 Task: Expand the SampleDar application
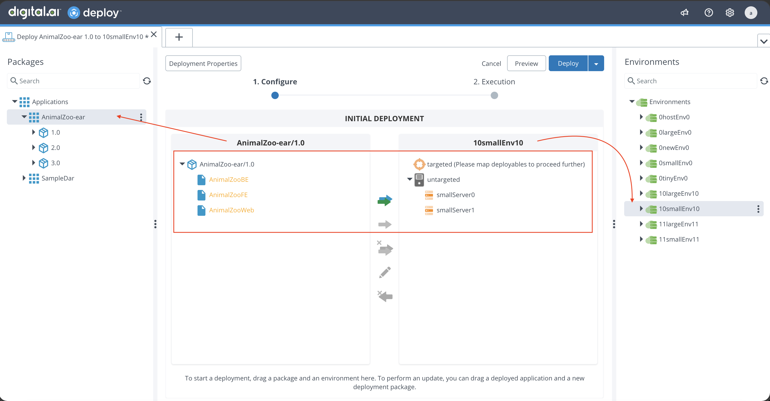[24, 178]
